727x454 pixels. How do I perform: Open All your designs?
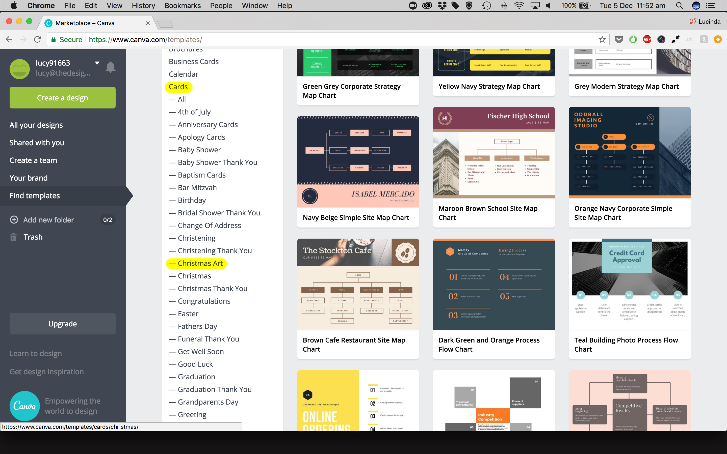pos(36,125)
